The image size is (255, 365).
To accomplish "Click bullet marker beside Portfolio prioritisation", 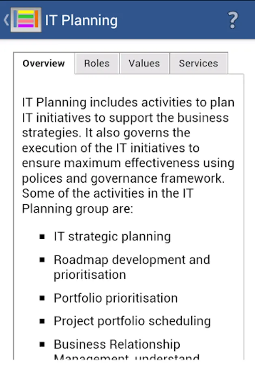I will coord(42,298).
